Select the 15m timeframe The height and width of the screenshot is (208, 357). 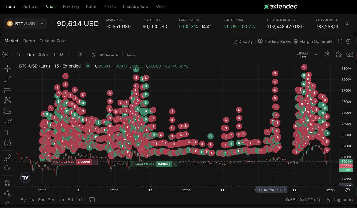pyautogui.click(x=31, y=54)
